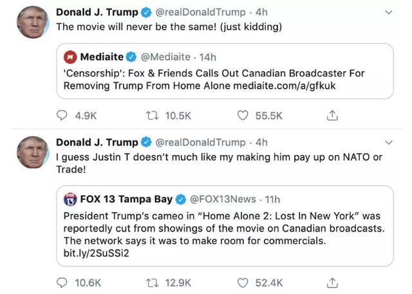Click the @realDonaldTrump handle on first tweet
This screenshot has height=294, width=412.
pos(201,12)
